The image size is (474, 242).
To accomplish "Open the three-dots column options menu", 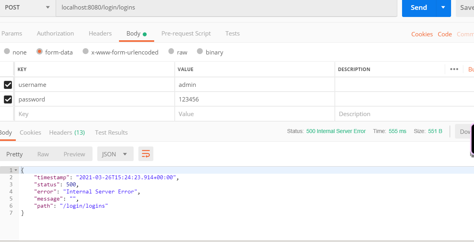I will tap(454, 69).
